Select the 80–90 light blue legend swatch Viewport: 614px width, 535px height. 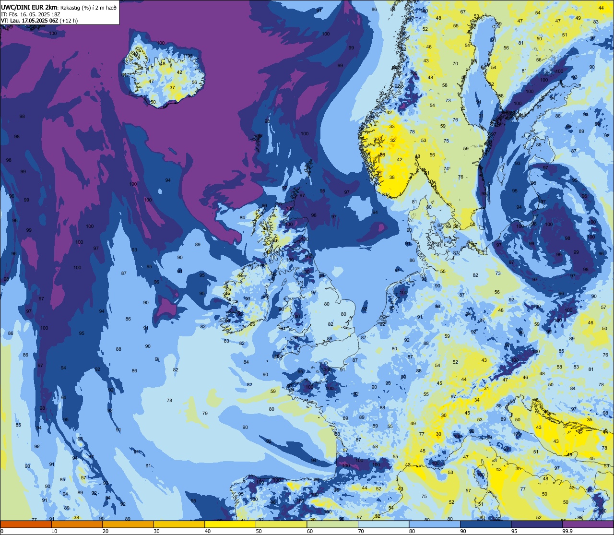click(x=435, y=524)
